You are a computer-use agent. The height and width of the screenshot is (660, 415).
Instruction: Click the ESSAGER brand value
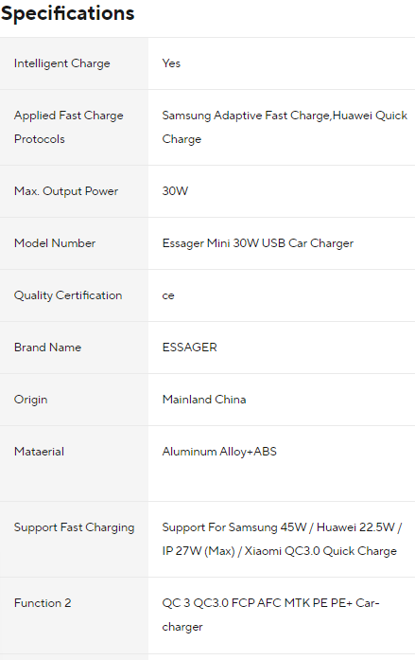[189, 348]
